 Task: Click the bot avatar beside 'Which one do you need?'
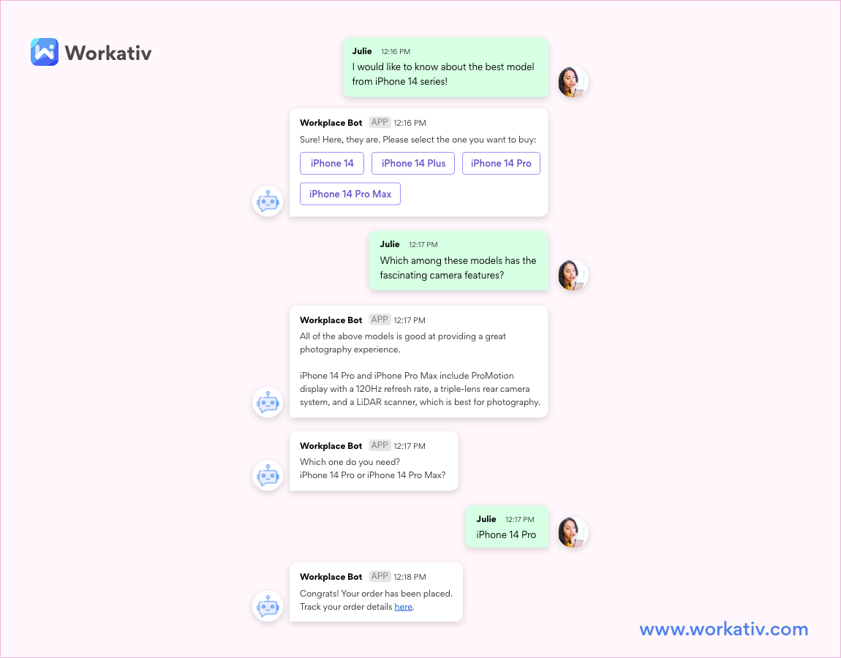pyautogui.click(x=268, y=475)
